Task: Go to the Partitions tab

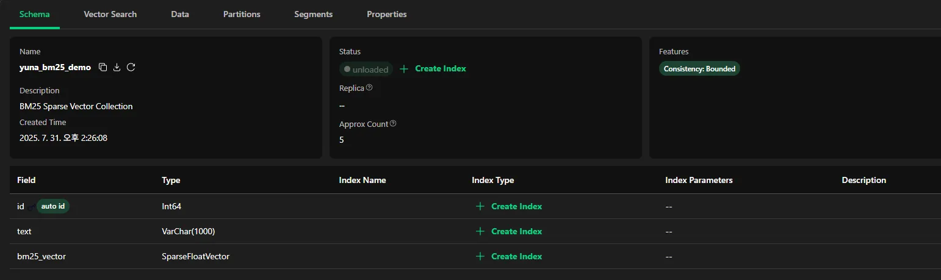Action: [242, 14]
